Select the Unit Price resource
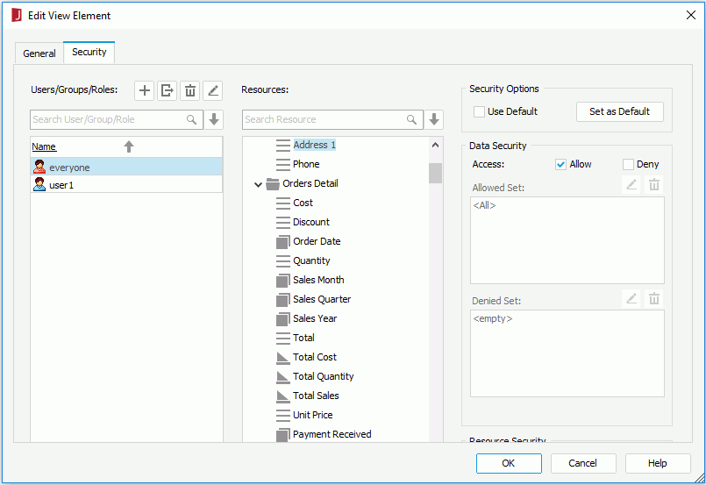Image resolution: width=706 pixels, height=485 pixels. 313,415
